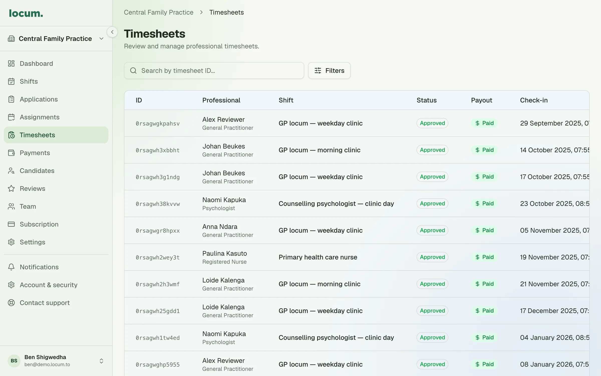Click the Timesheets clock-clipboard icon

(x=11, y=135)
